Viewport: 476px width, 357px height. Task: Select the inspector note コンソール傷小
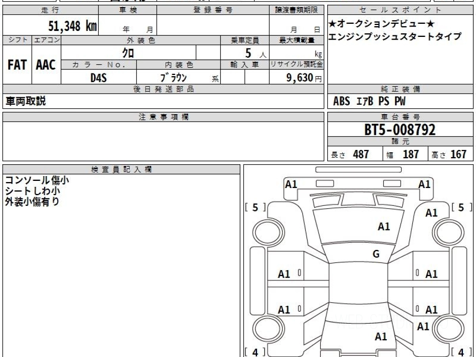point(37,180)
